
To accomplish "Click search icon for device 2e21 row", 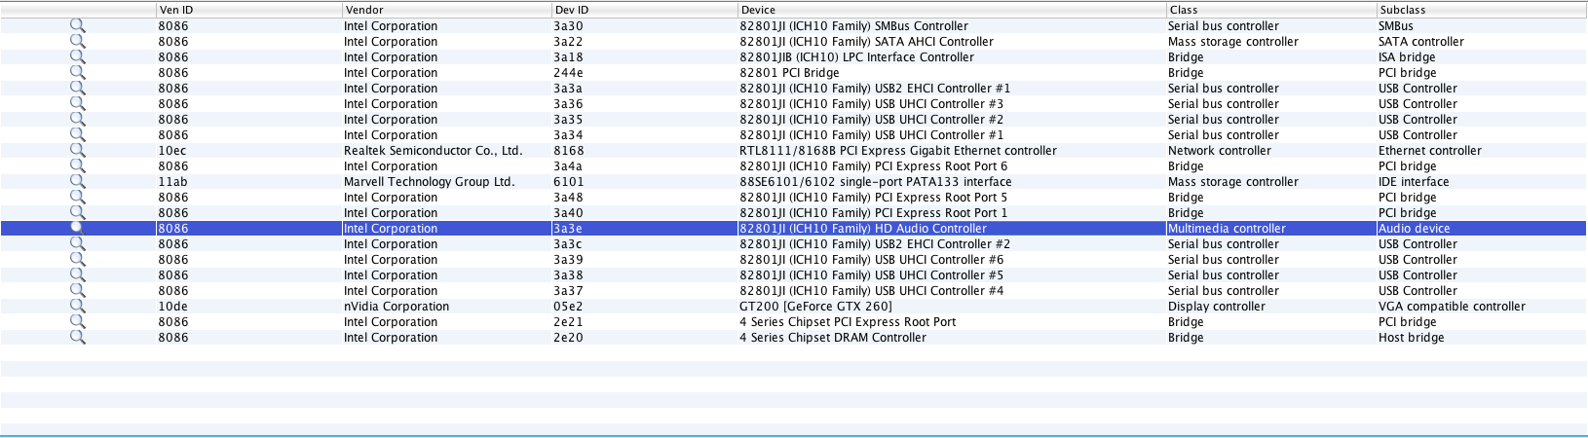I will (x=77, y=322).
